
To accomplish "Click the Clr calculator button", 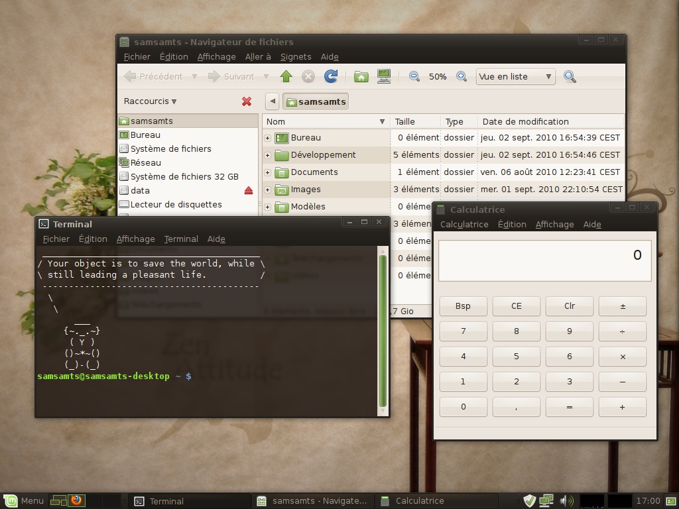I will (x=570, y=306).
